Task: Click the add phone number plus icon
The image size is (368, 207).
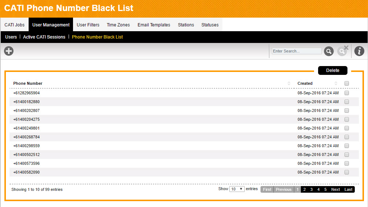Action: [x=9, y=51]
